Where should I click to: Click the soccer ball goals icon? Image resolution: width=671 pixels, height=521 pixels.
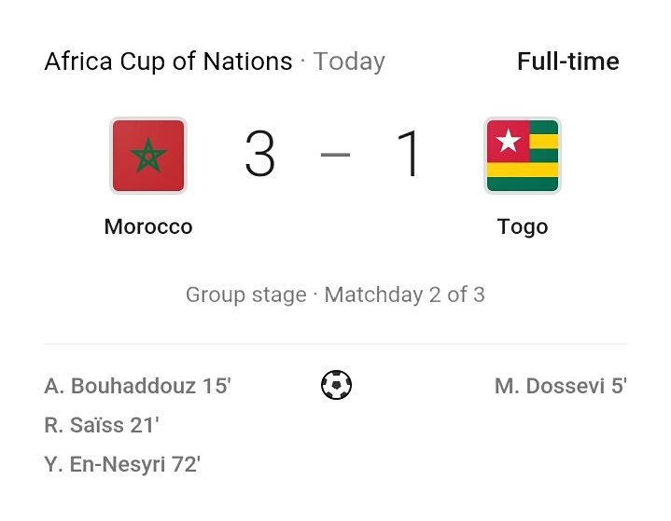coord(336,385)
